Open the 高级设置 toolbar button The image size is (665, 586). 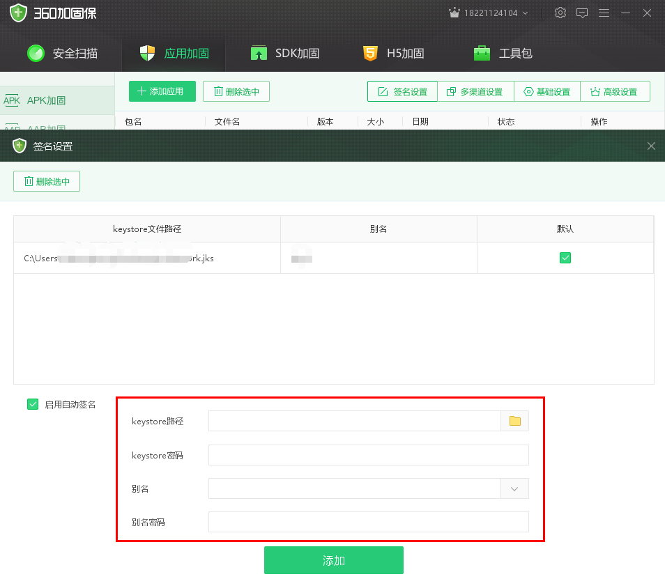pyautogui.click(x=615, y=91)
